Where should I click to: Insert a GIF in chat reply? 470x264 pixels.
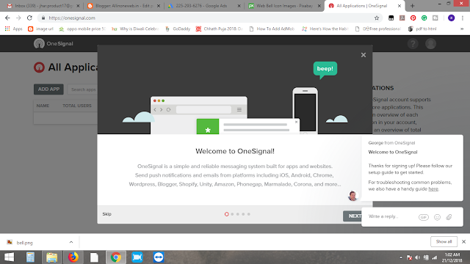coord(424,217)
